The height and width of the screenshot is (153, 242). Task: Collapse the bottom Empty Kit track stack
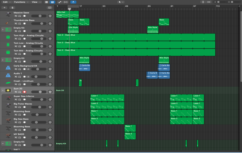[x=3, y=143]
